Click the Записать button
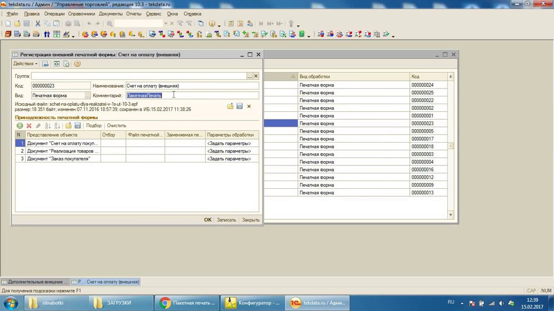 pos(226,220)
